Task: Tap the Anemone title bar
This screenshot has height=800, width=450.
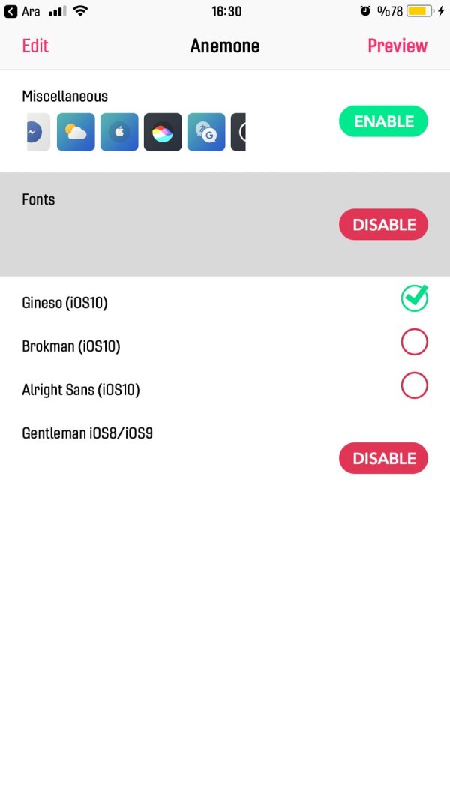Action: coord(225,46)
